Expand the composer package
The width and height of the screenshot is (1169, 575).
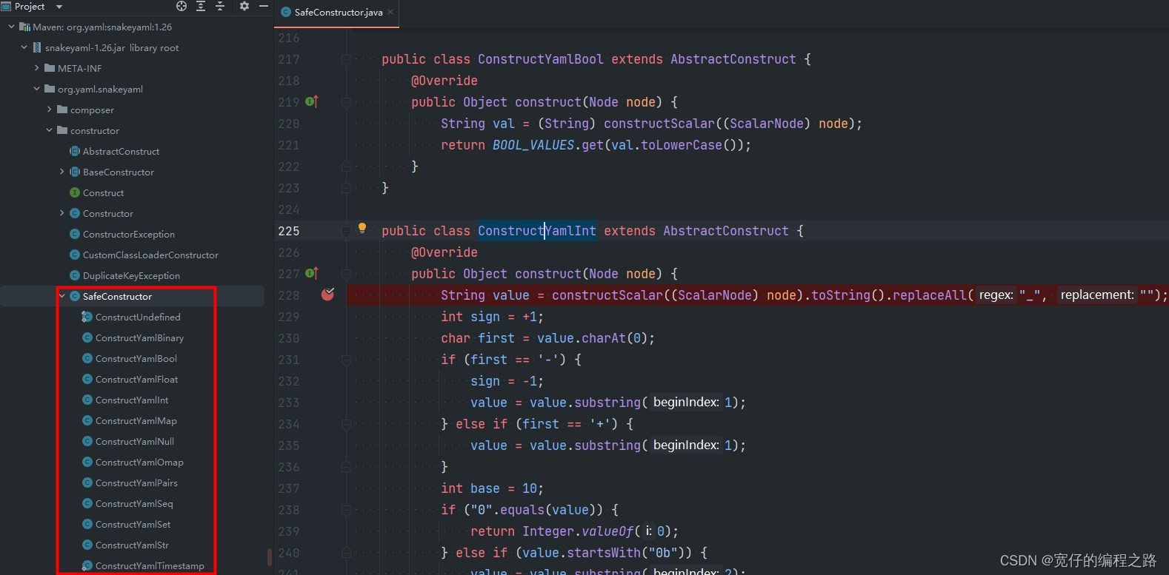pyautogui.click(x=50, y=110)
